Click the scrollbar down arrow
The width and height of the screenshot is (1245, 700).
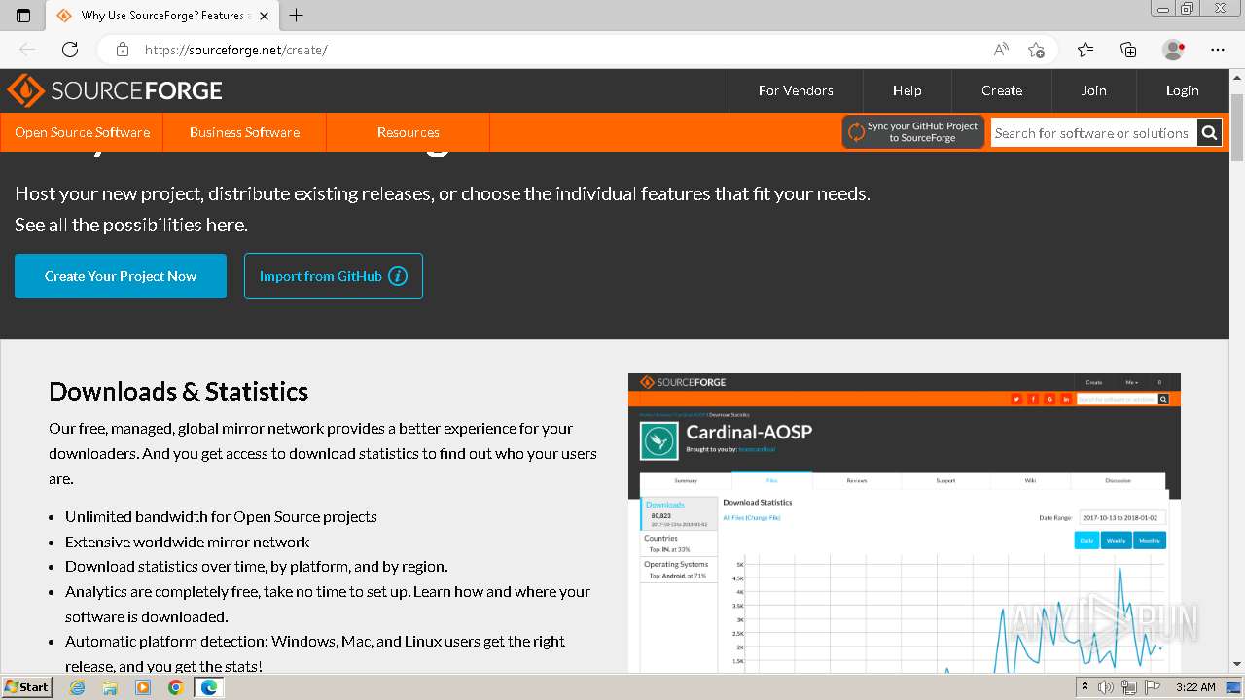tap(1237, 665)
